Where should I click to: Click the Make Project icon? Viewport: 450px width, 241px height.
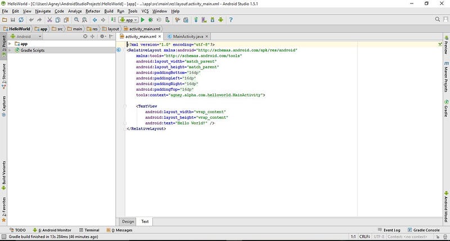(113, 20)
